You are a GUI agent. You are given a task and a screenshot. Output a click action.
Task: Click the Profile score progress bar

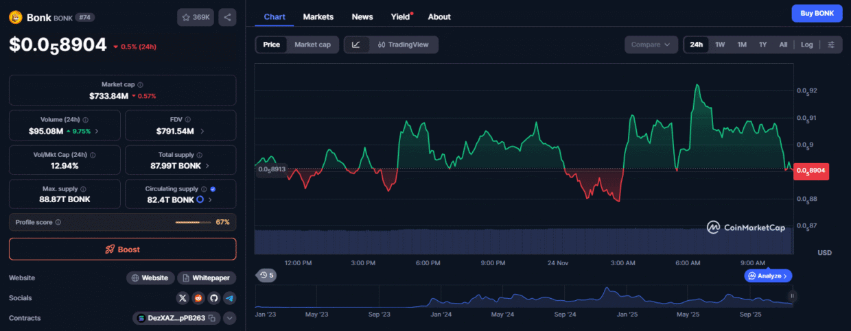[x=192, y=222]
